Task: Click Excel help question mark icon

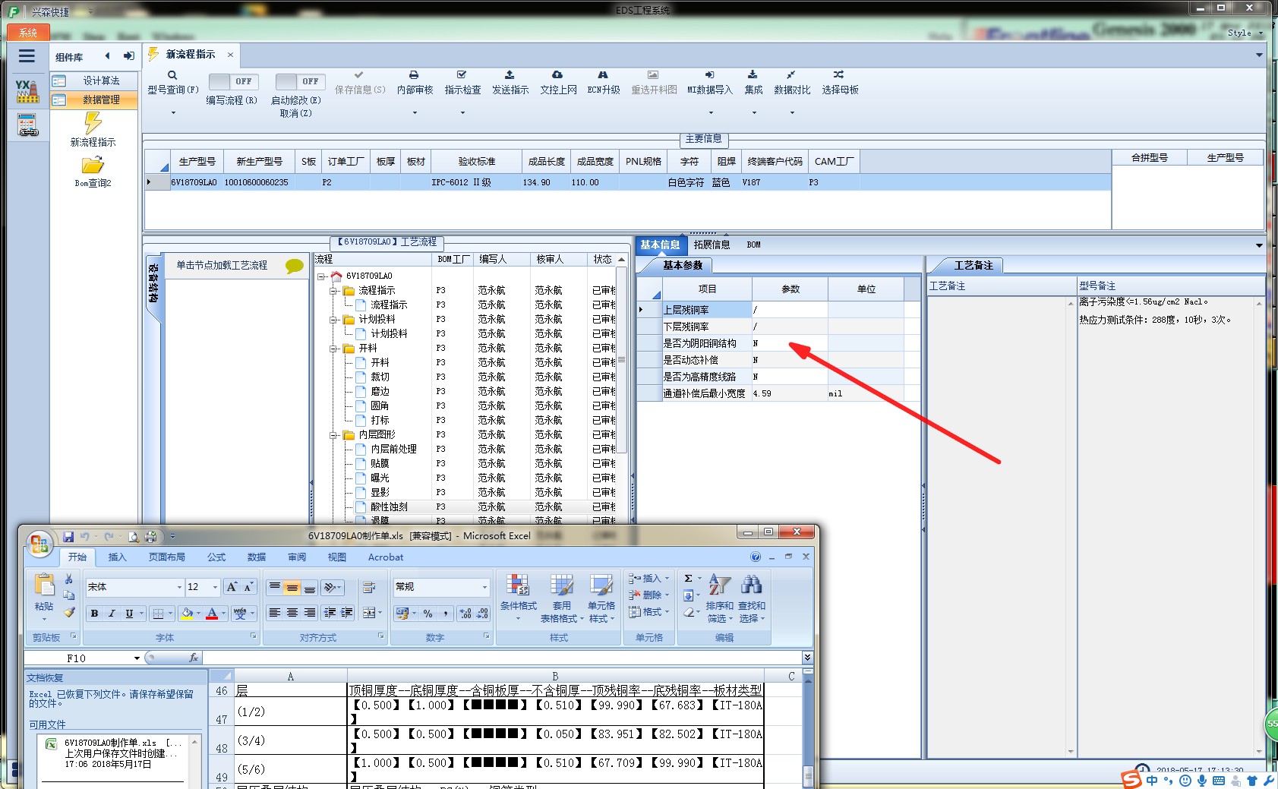Action: (x=756, y=557)
